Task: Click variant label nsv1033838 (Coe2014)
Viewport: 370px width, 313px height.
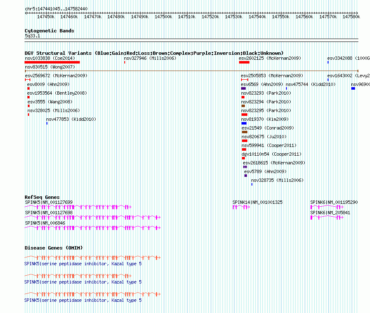Action: (x=50, y=58)
